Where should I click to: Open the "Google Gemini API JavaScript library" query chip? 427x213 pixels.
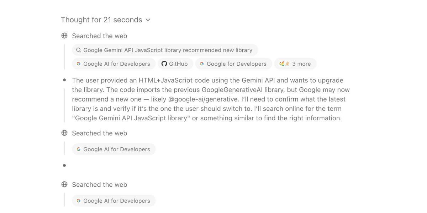(x=165, y=50)
